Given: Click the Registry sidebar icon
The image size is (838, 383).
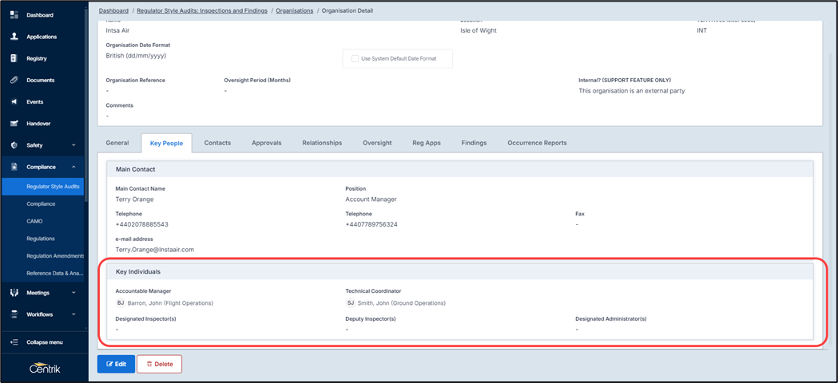Looking at the screenshot, I should point(14,58).
